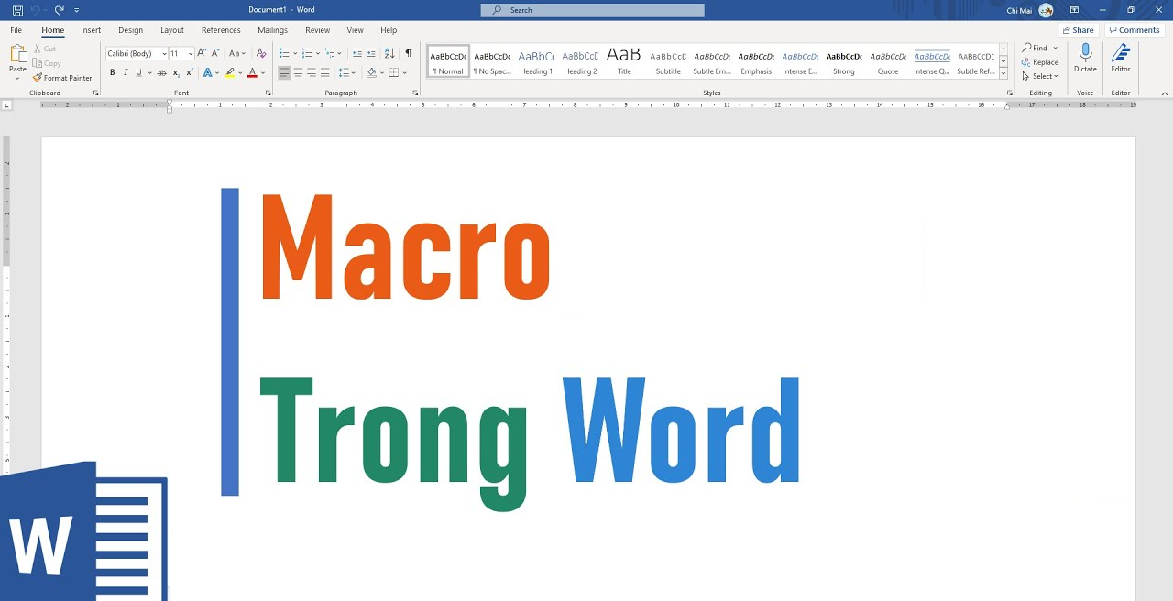This screenshot has height=601, width=1173.
Task: Expand the Styles gallery with More arrow
Action: pyautogui.click(x=1003, y=72)
